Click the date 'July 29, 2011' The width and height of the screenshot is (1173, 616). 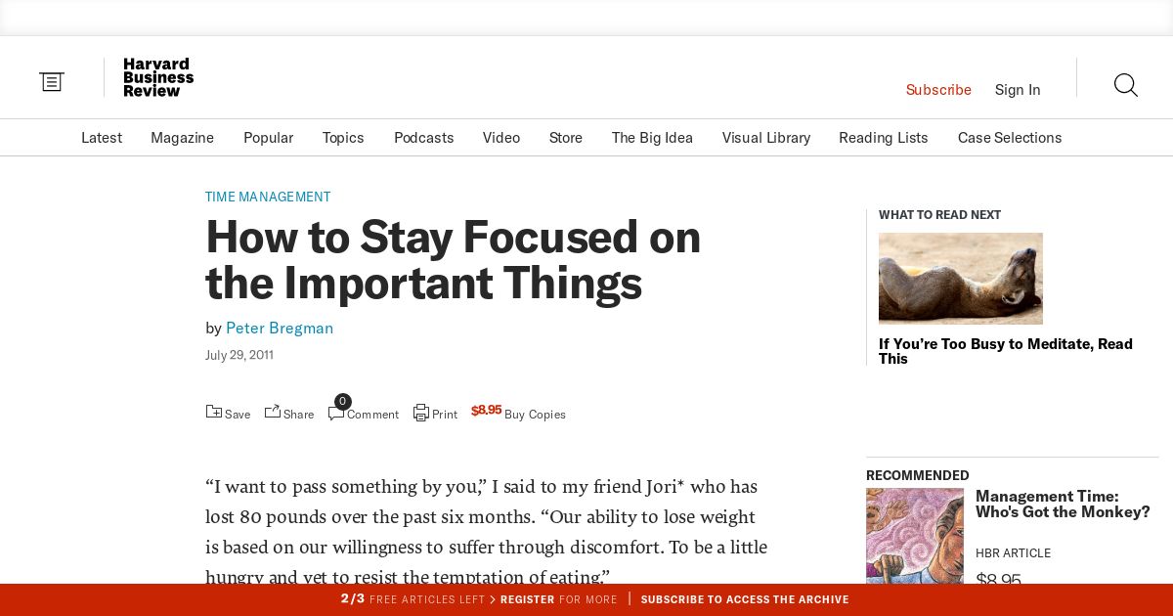(x=239, y=355)
